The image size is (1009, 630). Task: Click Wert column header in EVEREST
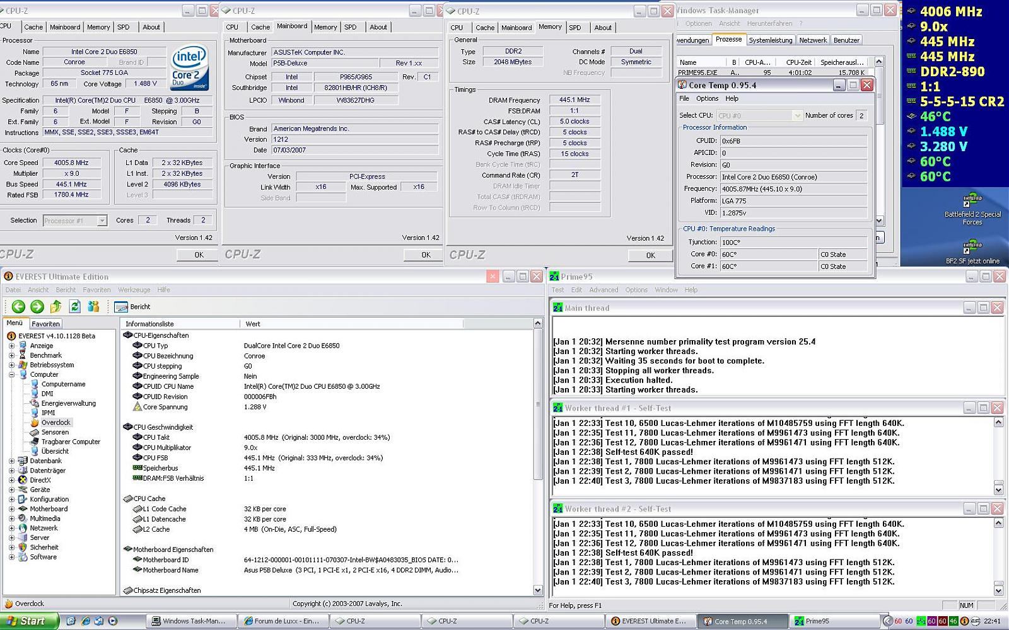pyautogui.click(x=351, y=324)
